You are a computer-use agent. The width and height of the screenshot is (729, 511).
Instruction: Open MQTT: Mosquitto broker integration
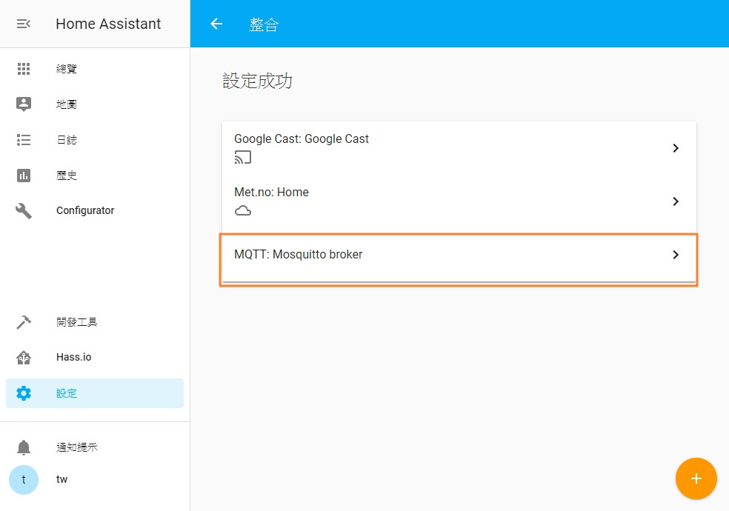[459, 255]
